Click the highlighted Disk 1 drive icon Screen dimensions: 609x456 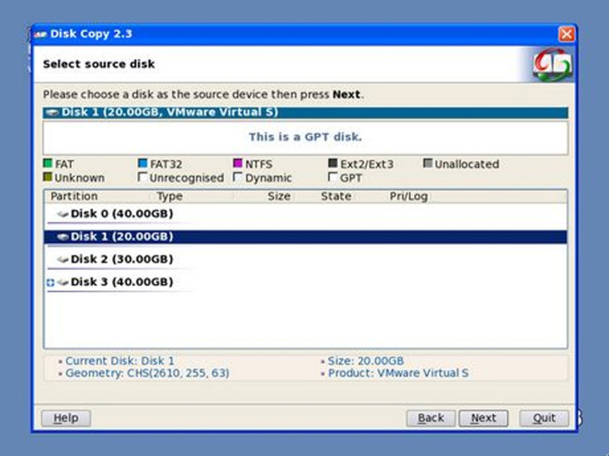point(62,237)
